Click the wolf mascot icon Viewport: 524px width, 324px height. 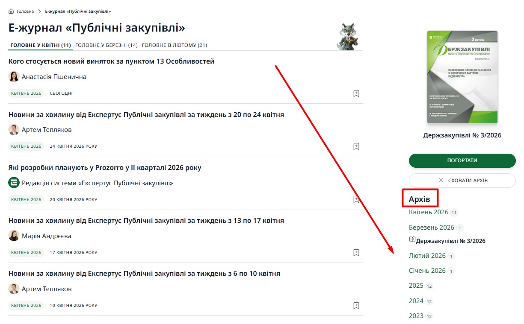(348, 37)
